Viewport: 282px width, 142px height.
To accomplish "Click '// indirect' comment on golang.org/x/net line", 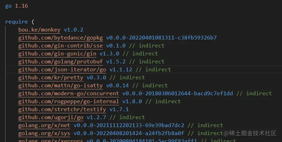I will (x=205, y=125).
